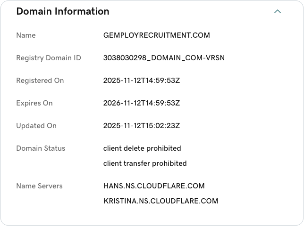Click the client delete prohibited status
Viewport: 304px width, 227px height.
(x=142, y=148)
